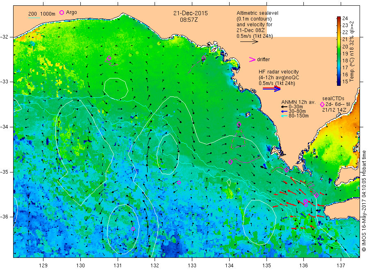Click the 24 degree red top of colorbar
The image size is (369, 271).
[339, 18]
